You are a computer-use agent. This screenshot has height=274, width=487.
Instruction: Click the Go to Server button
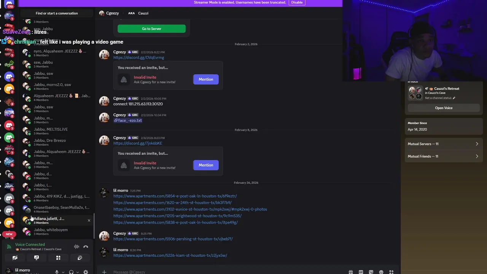(151, 29)
